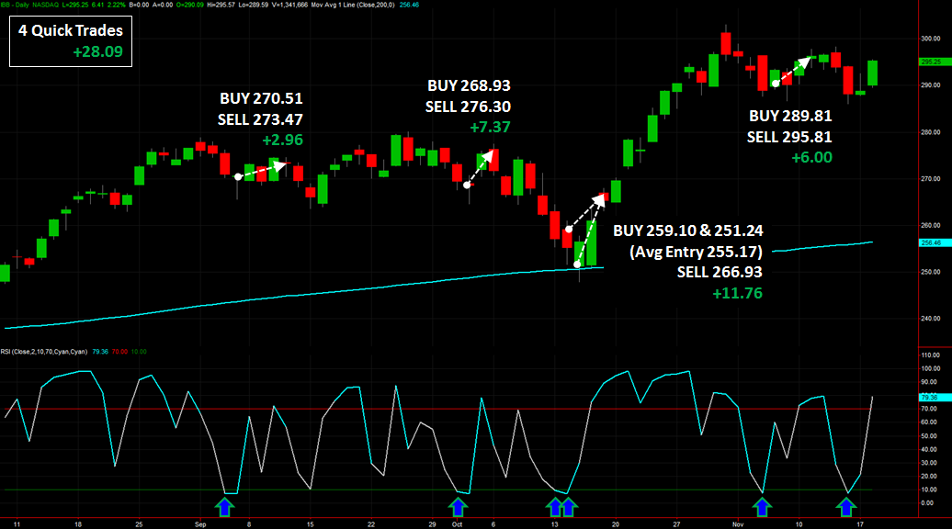Click the '0.00' RSI axis label

[x=928, y=503]
